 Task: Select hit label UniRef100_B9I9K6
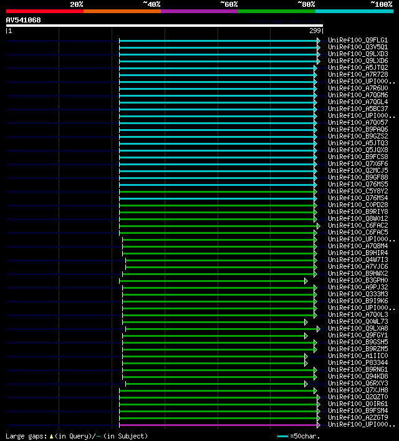click(x=358, y=301)
